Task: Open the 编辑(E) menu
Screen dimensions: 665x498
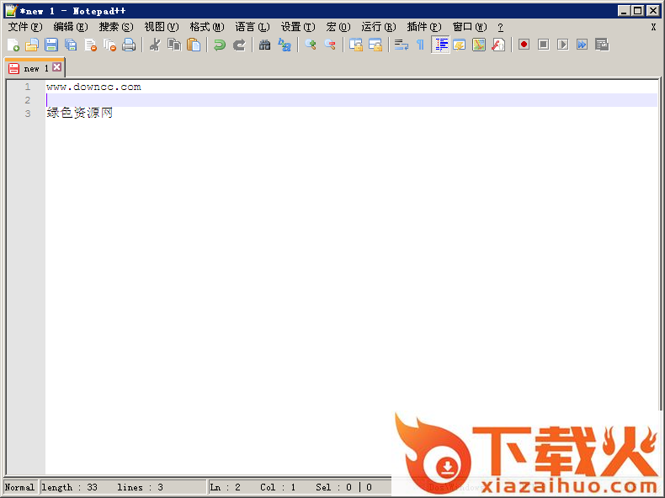Action: 71,27
